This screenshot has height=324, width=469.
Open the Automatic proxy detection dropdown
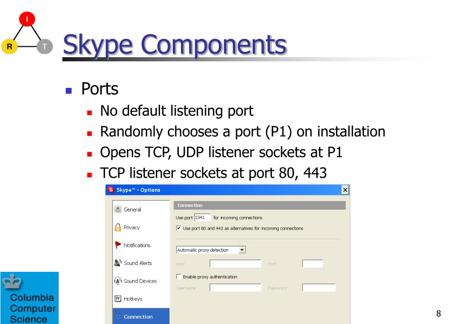pyautogui.click(x=242, y=250)
